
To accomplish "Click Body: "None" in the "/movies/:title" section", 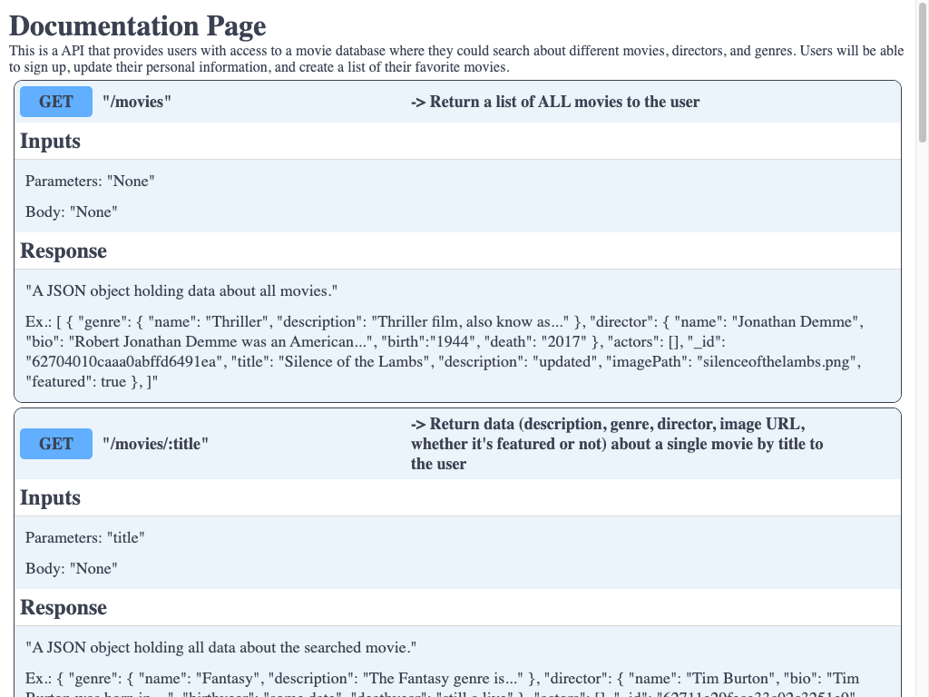I will click(72, 568).
